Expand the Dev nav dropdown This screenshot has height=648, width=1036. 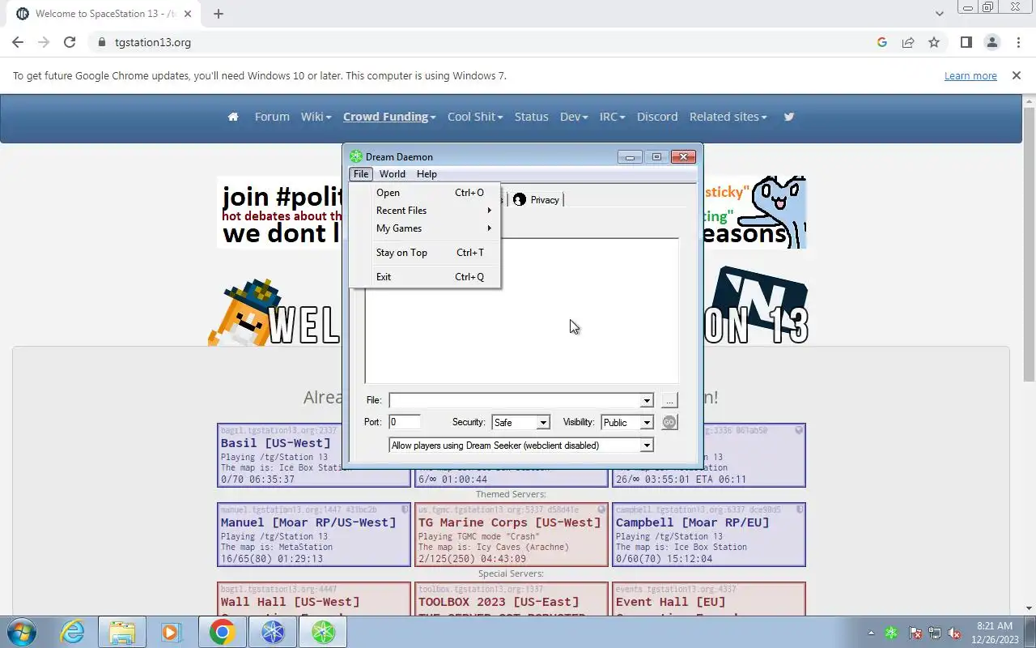[574, 117]
